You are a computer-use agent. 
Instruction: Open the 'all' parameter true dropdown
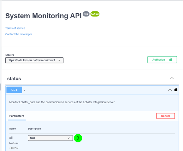pyautogui.click(x=50, y=138)
